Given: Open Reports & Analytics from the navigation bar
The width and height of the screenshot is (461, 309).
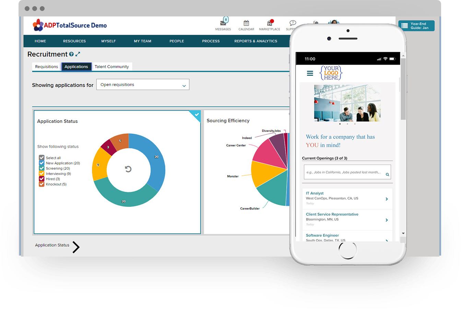Looking at the screenshot, I should tap(256, 41).
